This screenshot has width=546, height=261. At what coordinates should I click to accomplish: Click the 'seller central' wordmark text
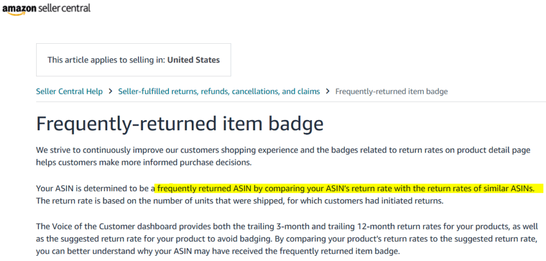tap(65, 7)
